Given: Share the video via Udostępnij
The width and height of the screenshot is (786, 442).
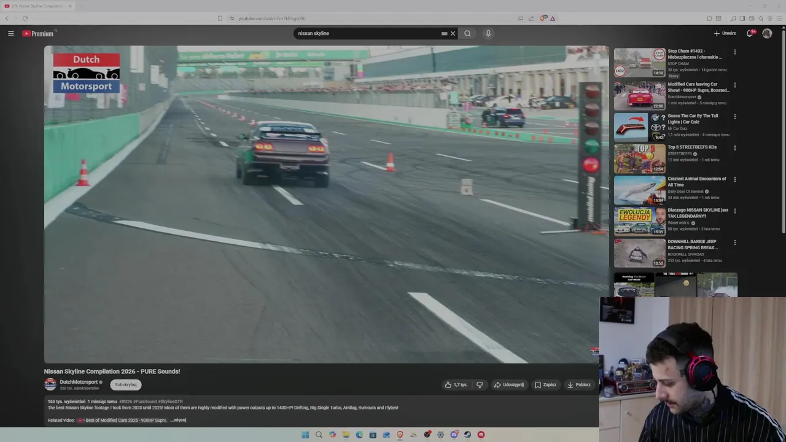Looking at the screenshot, I should pyautogui.click(x=509, y=385).
